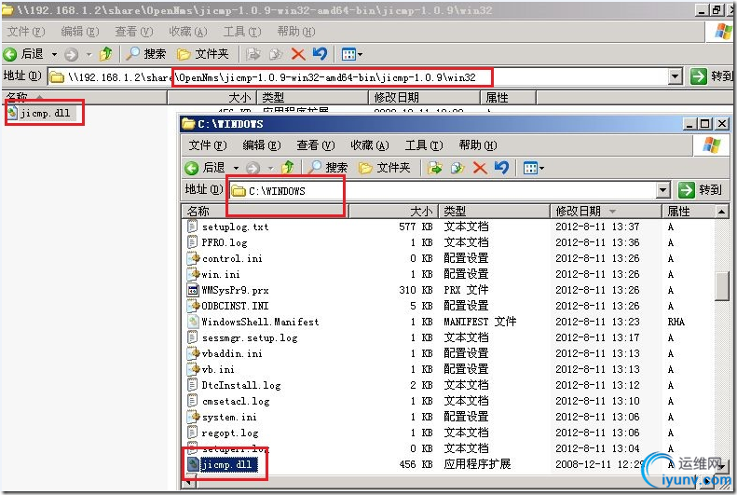Image resolution: width=737 pixels, height=495 pixels.
Task: Open 收藏(A) menu in C:\WINDOWS window
Action: pyautogui.click(x=370, y=145)
